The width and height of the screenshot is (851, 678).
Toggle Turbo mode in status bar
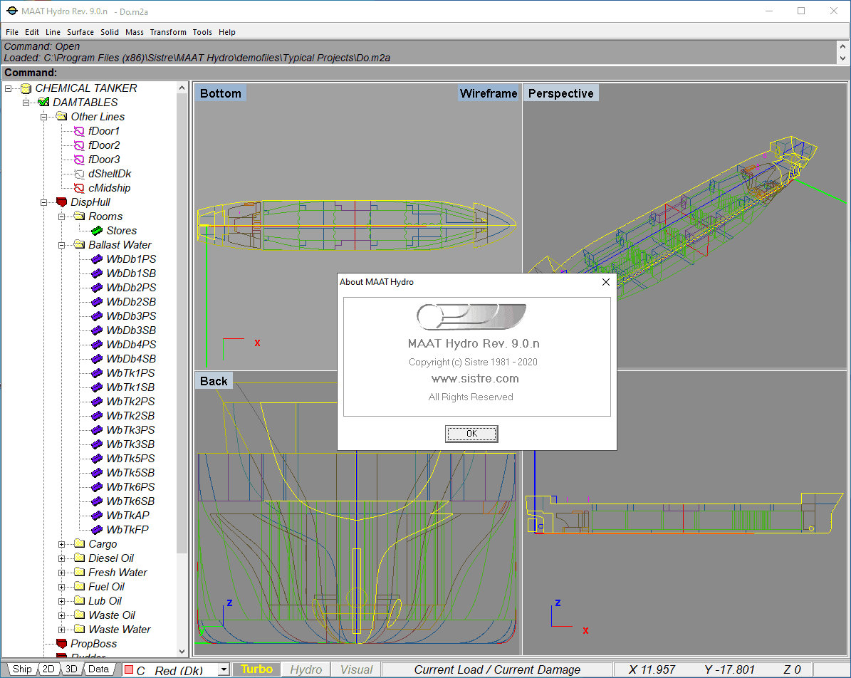(x=256, y=669)
